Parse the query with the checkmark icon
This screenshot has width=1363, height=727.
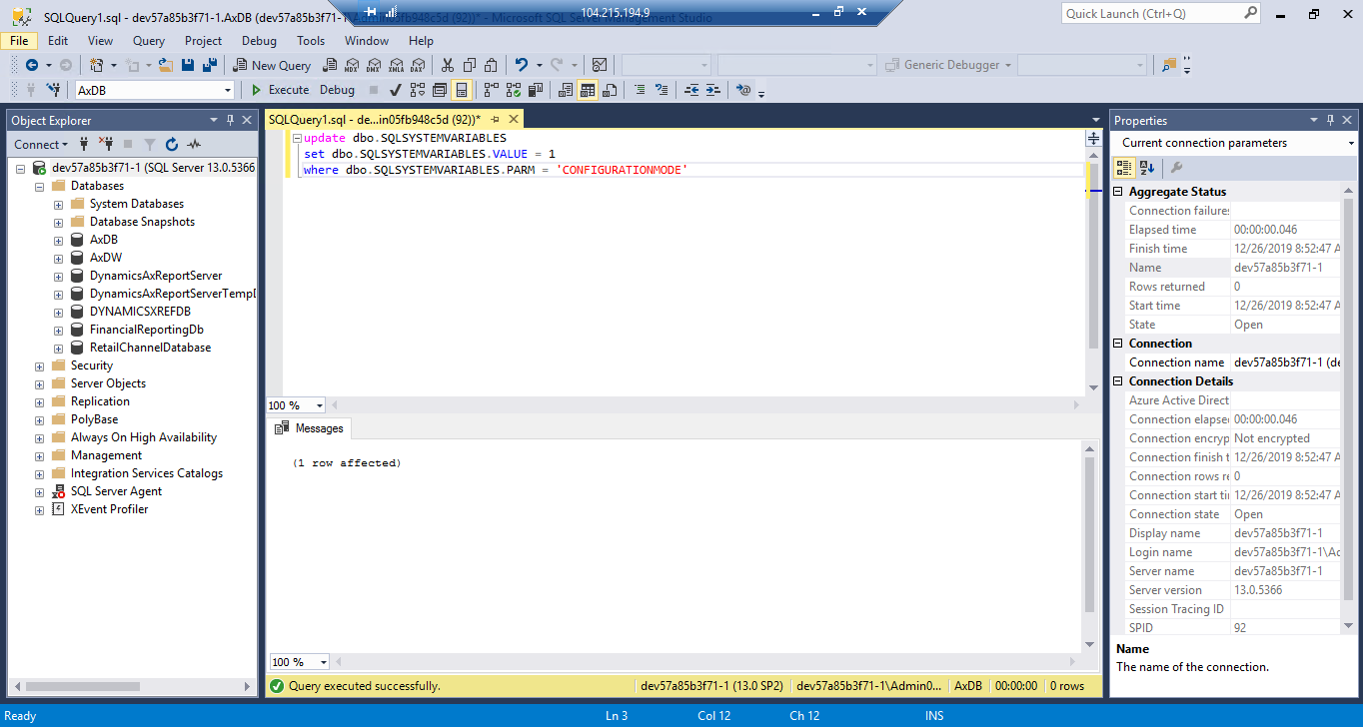pyautogui.click(x=396, y=90)
